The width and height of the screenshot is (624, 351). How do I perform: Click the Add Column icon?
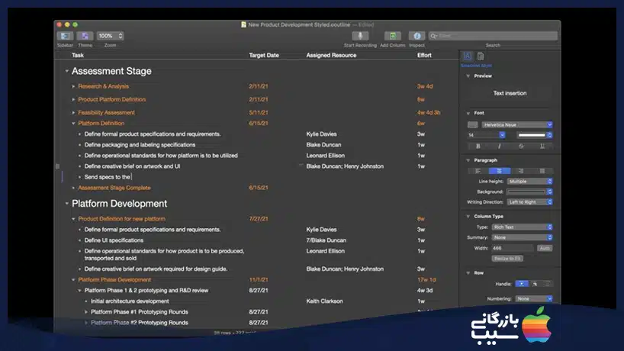pos(392,36)
